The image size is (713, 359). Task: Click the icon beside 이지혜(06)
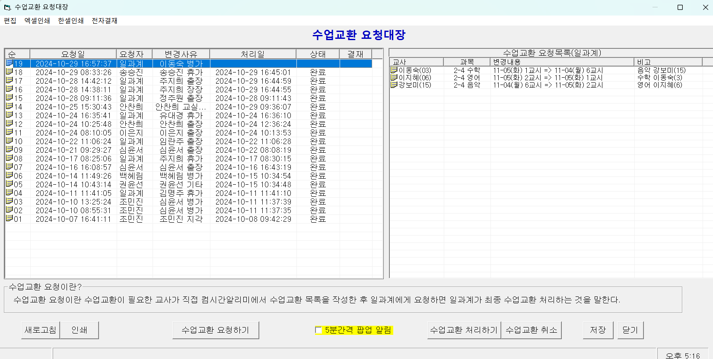(394, 77)
